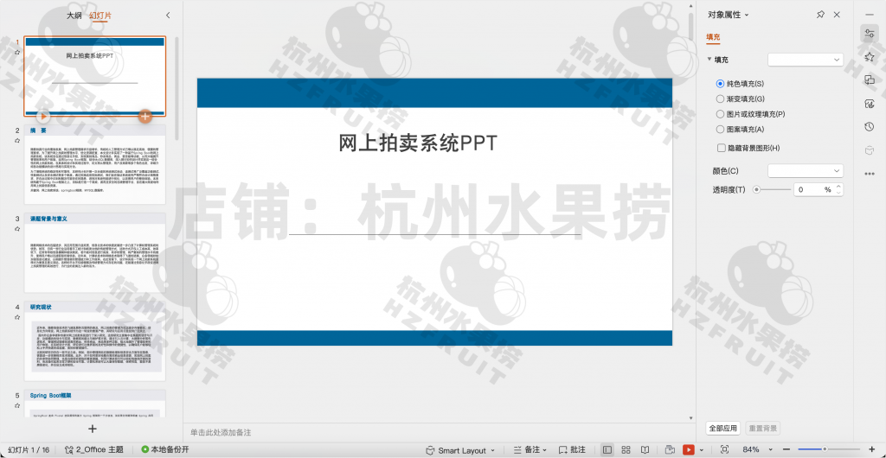Viewport: 886px width, 458px height.
Task: Click the star marker beside slide 2
Action: (17, 141)
